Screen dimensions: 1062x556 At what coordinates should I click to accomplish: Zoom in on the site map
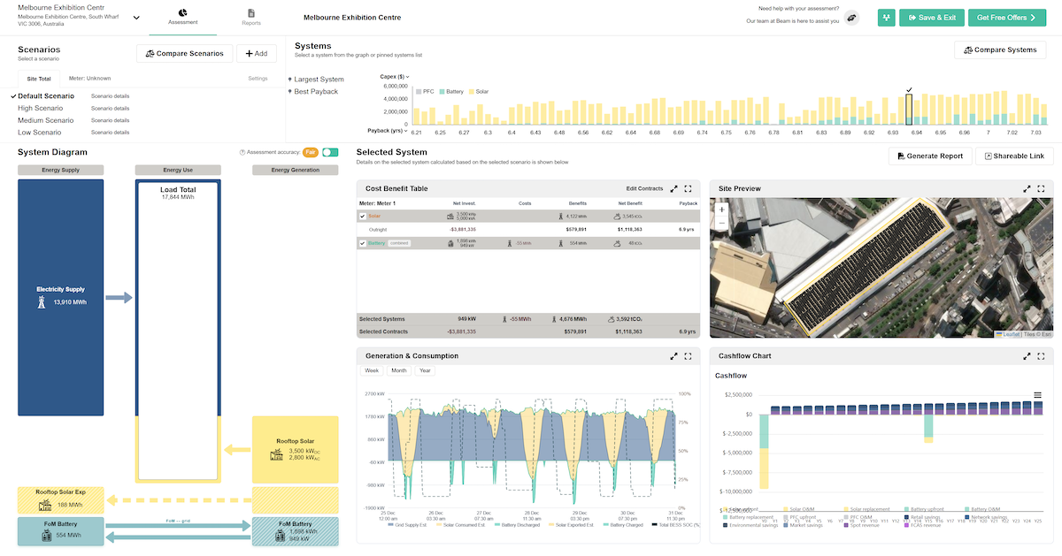pyautogui.click(x=722, y=210)
